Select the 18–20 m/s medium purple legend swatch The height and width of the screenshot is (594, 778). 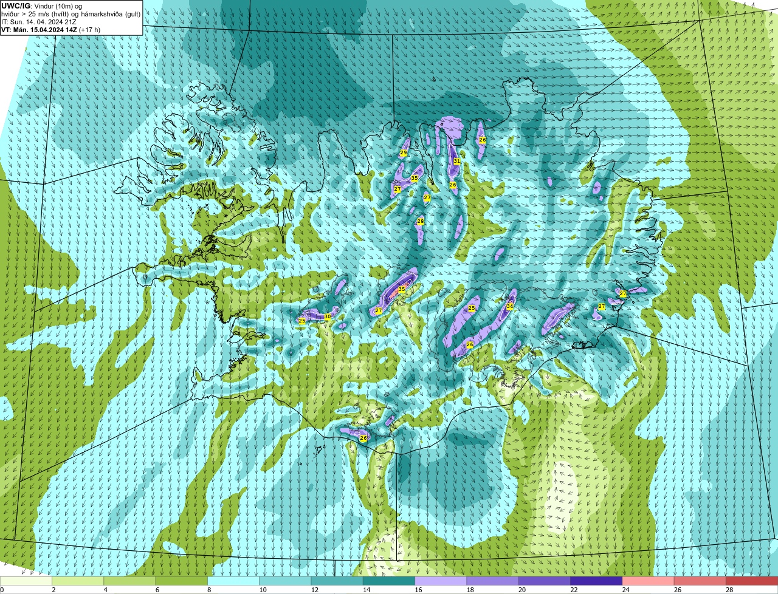[493, 581]
